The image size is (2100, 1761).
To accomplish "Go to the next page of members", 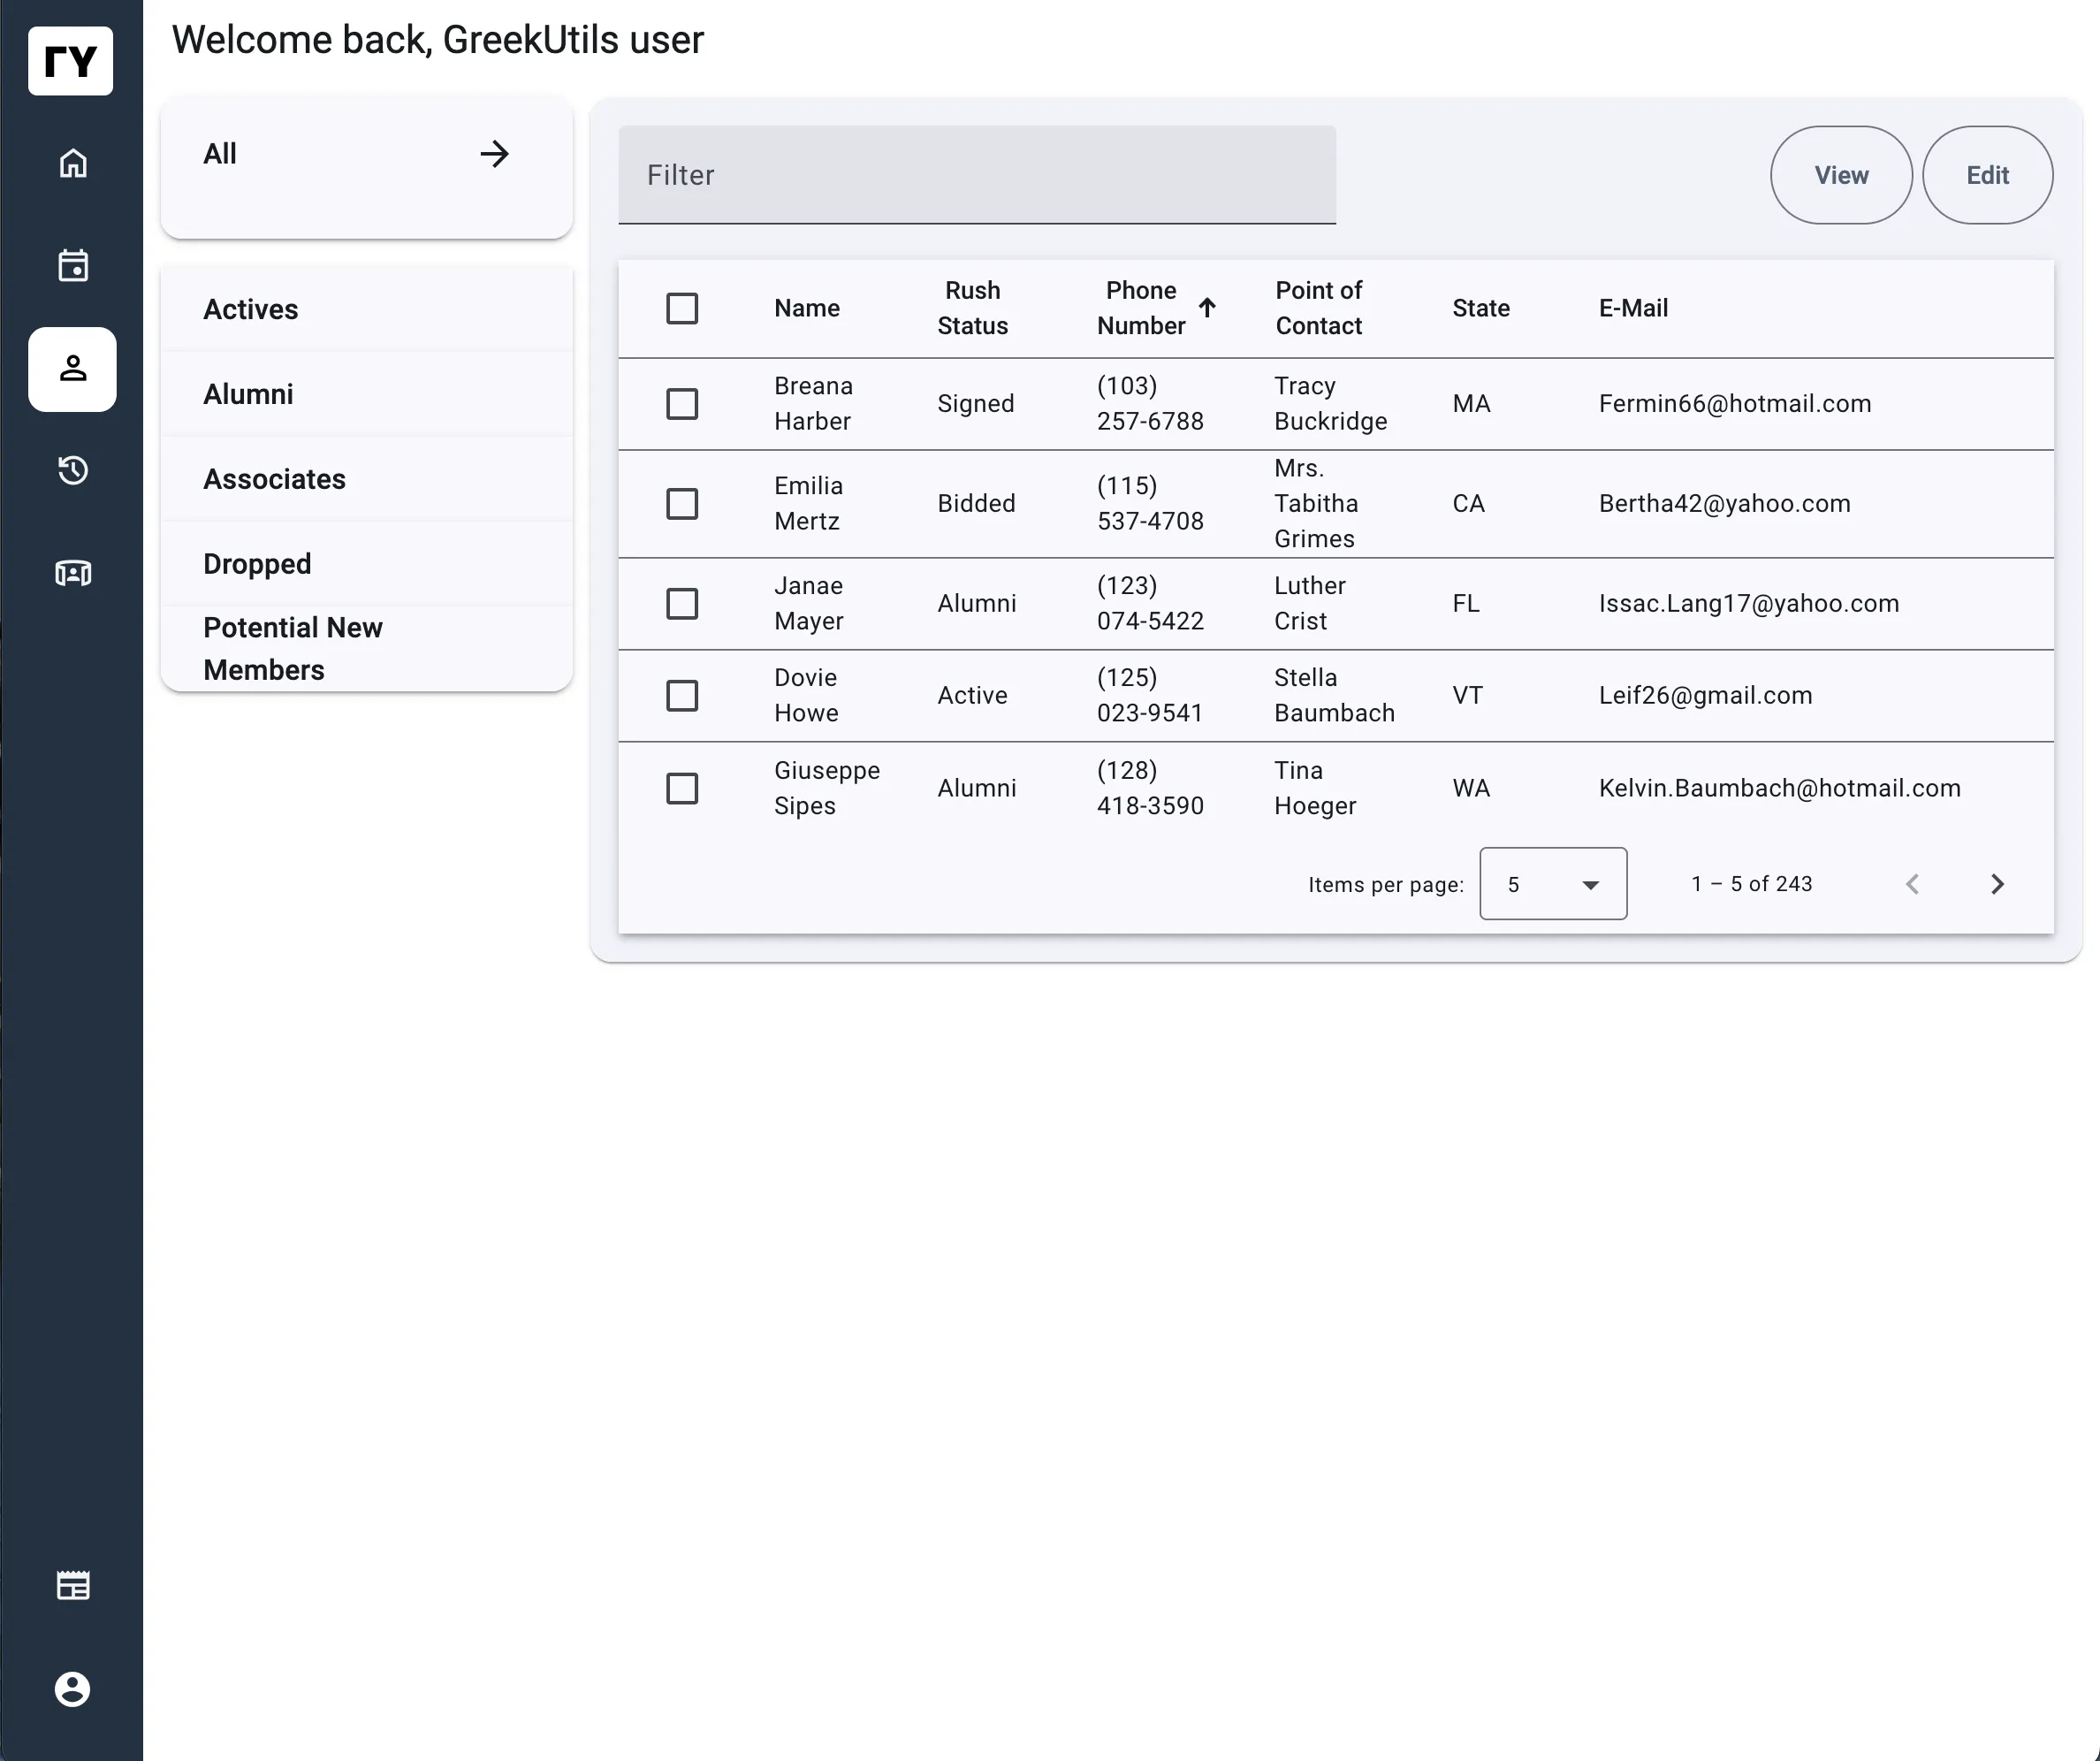I will click(1997, 884).
